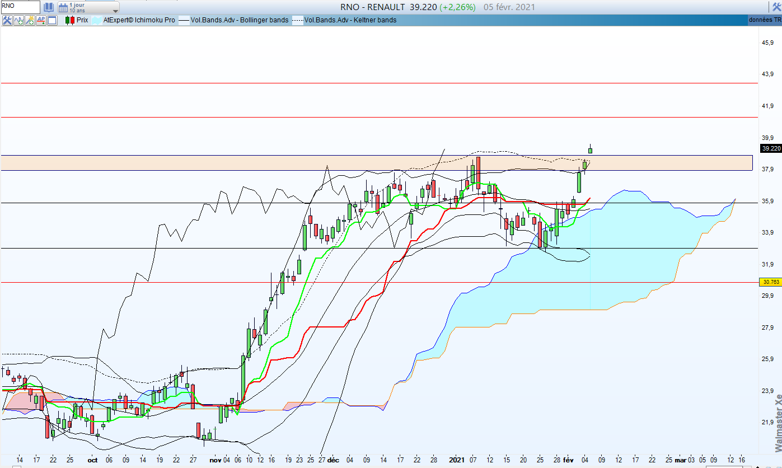This screenshot has height=468, width=782.
Task: Click the 21,9 price axis value
Action: click(x=767, y=422)
